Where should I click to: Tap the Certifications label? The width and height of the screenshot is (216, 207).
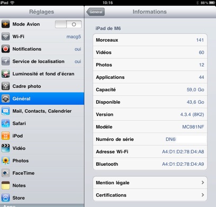click(x=111, y=195)
